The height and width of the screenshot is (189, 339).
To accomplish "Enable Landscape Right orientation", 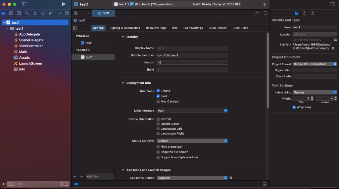I will point(158,133).
